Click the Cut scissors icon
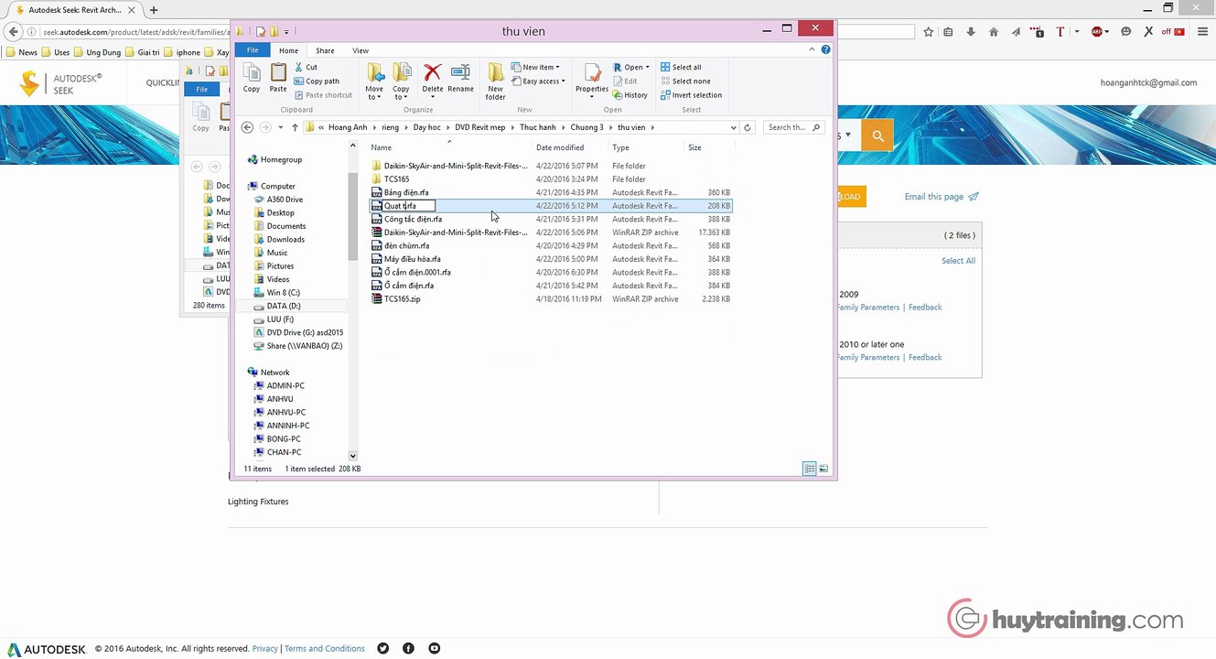The width and height of the screenshot is (1216, 659). (x=298, y=67)
